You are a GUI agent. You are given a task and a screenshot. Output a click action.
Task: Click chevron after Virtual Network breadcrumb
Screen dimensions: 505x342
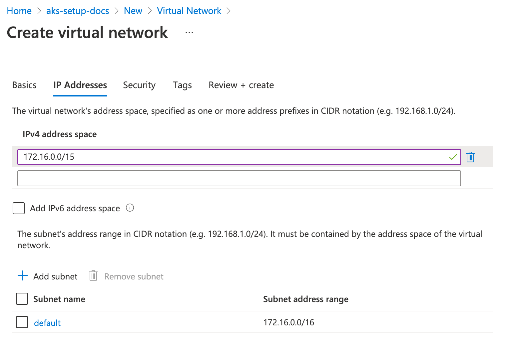point(229,11)
